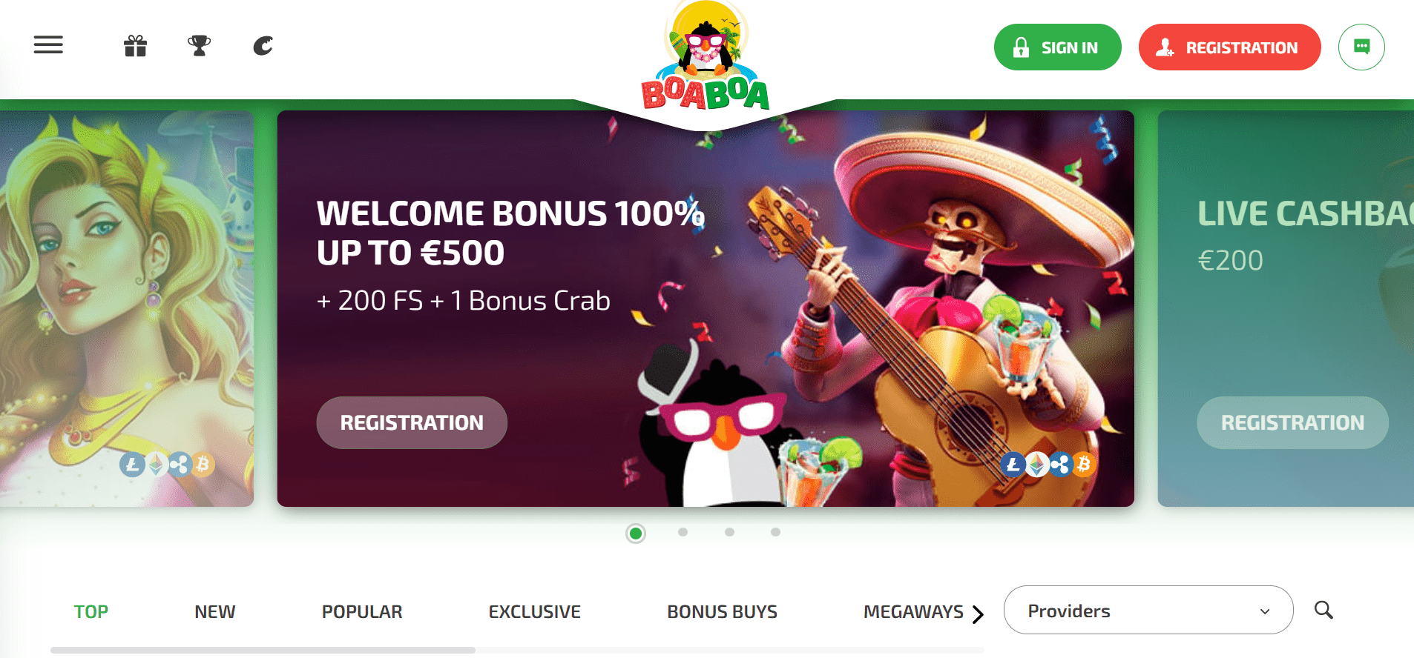
Task: Click the crescent-shaped icon in header
Action: point(263,46)
